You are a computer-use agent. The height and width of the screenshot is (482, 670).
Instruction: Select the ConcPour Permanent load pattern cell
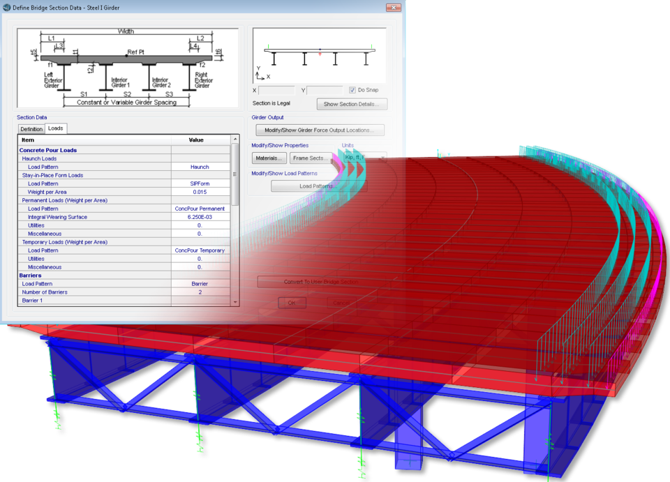(200, 209)
